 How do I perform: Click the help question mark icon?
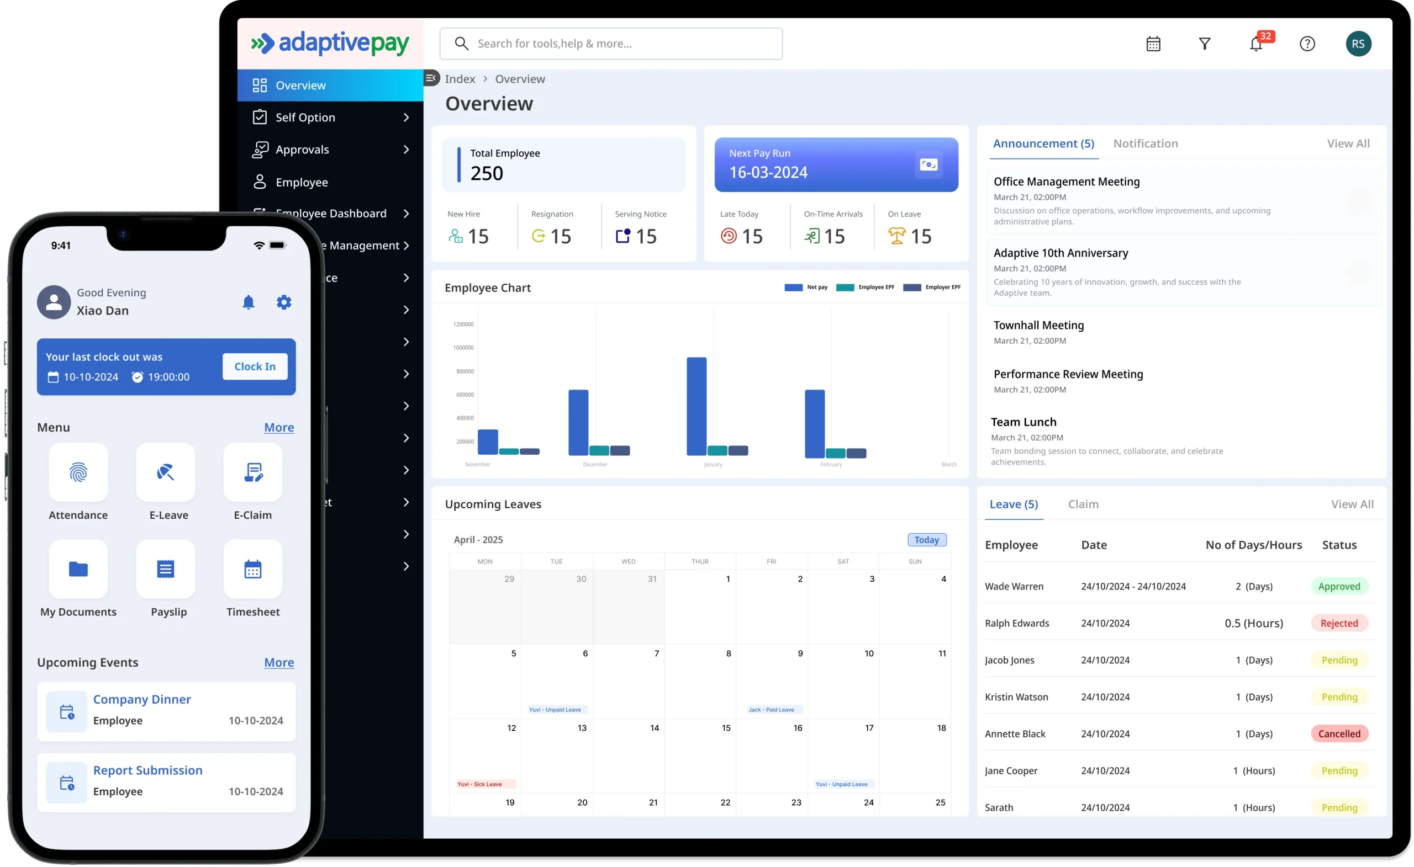(1307, 44)
